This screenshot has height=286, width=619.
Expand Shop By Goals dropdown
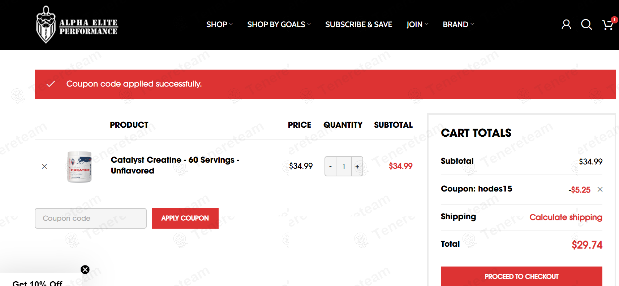point(279,25)
